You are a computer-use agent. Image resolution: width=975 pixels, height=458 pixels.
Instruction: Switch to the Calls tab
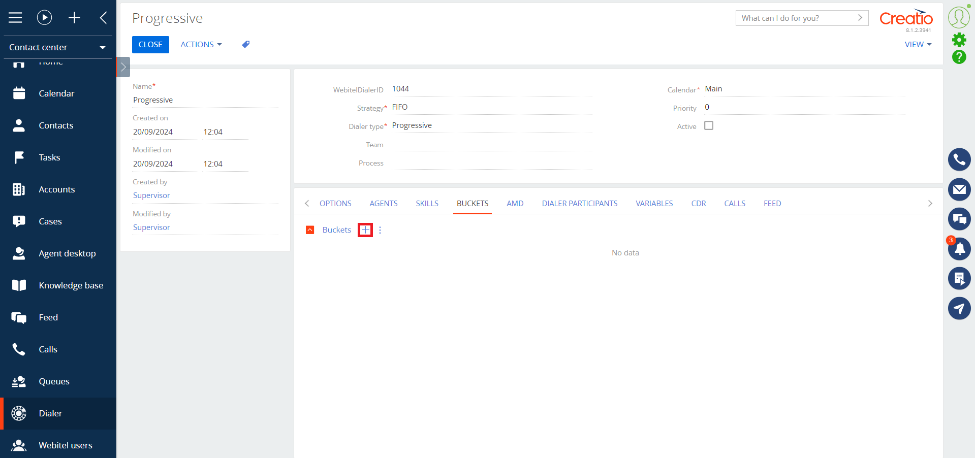[x=735, y=204]
